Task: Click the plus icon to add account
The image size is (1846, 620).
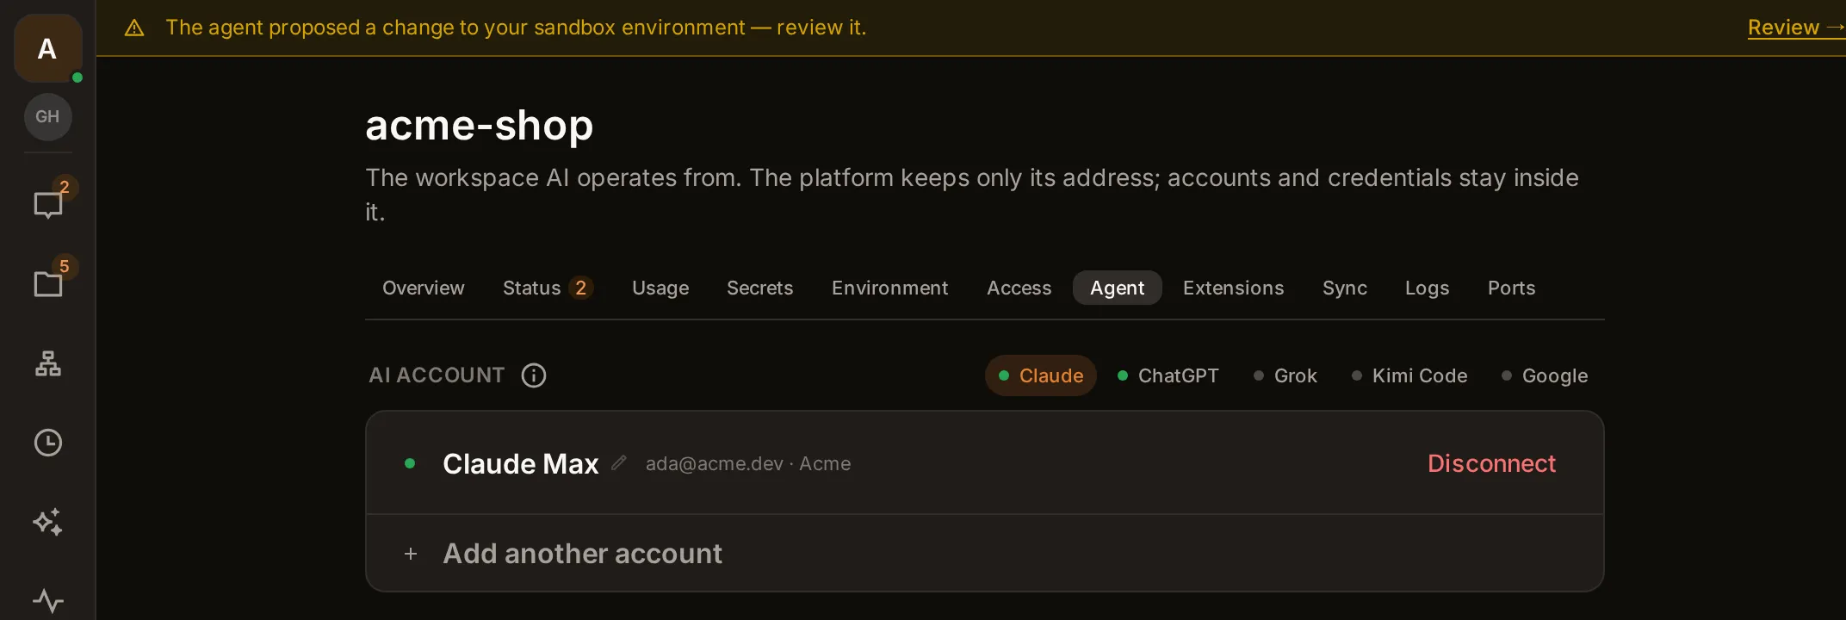Action: click(x=411, y=554)
